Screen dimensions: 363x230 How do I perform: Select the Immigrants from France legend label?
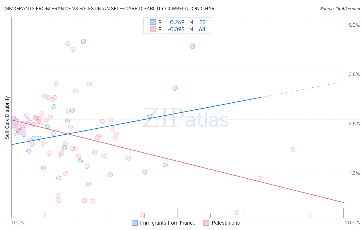(x=168, y=223)
